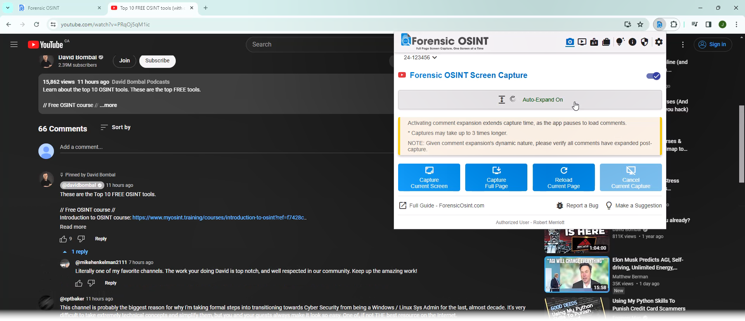The image size is (745, 321).
Task: Open Full Guide - ForensicOsint.com link
Action: [x=442, y=205]
